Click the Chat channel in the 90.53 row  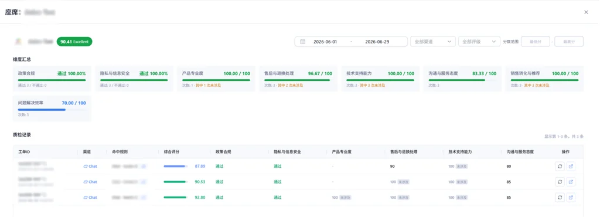90,182
